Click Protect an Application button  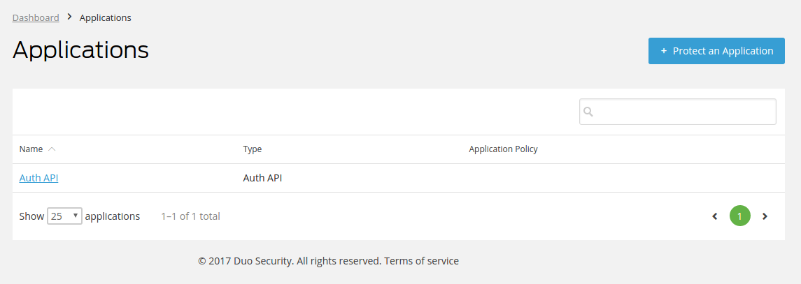[716, 51]
